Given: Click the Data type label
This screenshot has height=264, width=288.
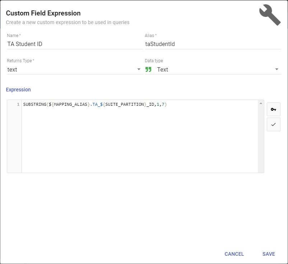Looking at the screenshot, I should 154,61.
